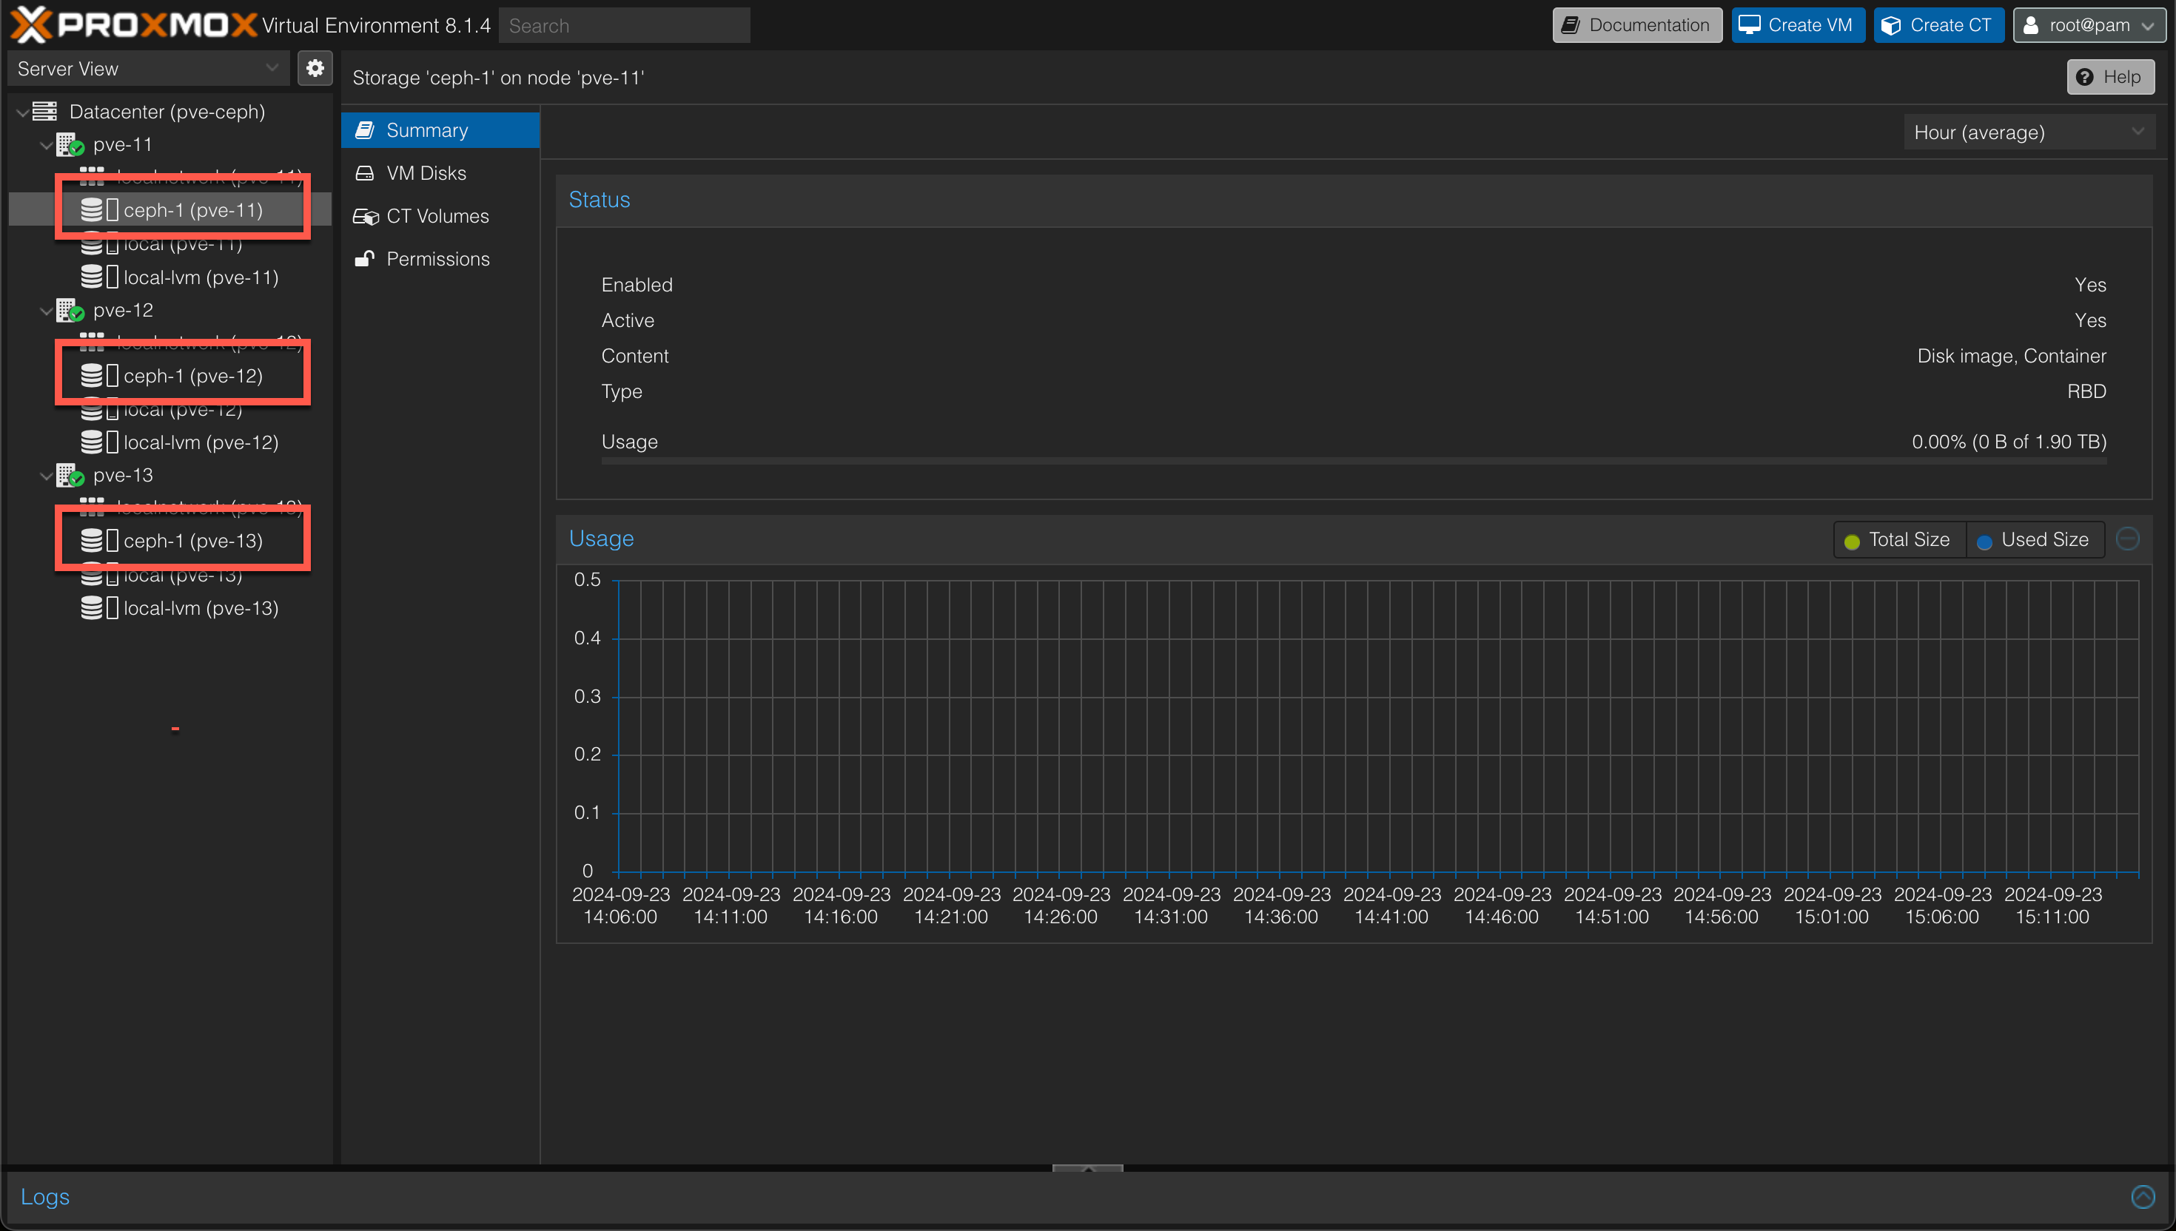2176x1231 pixels.
Task: Click the Documentation button
Action: click(x=1636, y=25)
